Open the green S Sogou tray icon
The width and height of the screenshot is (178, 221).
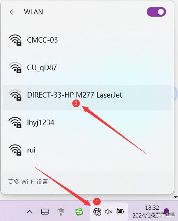[x=79, y=212]
